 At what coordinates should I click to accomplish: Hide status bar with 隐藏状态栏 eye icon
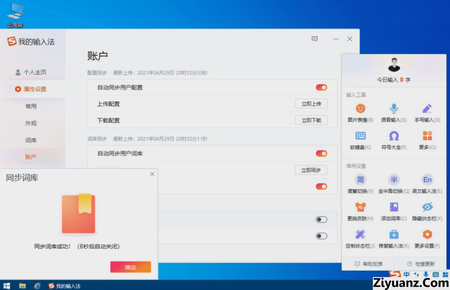(x=427, y=207)
